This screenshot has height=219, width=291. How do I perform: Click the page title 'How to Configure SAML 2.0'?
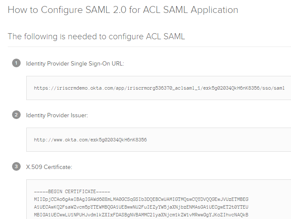123,10
